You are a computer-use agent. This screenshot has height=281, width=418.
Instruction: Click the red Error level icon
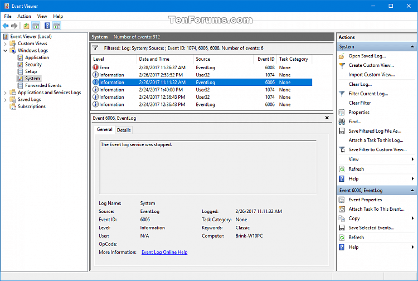pos(95,67)
